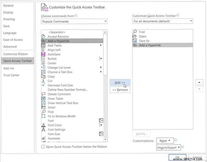This screenshot has width=207, height=162.
Task: Click the Find icon in toolbar list
Action: click(135, 32)
